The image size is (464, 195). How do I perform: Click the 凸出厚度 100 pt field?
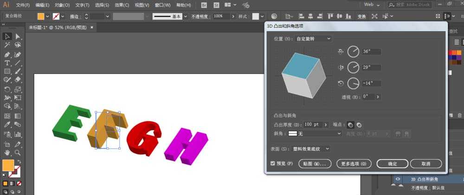coord(312,125)
